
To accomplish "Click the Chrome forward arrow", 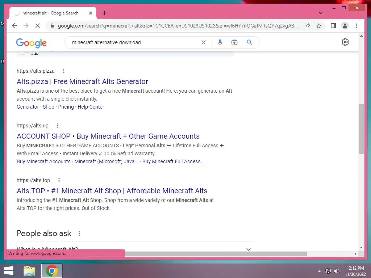I will point(26,26).
